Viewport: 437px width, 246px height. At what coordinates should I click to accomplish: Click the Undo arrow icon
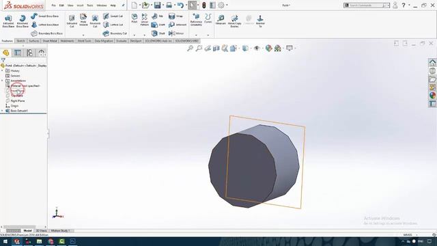(180, 5)
